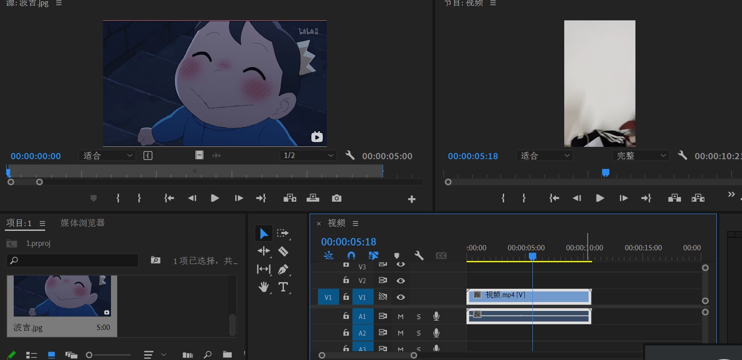Select the Selection tool arrow

tap(264, 234)
